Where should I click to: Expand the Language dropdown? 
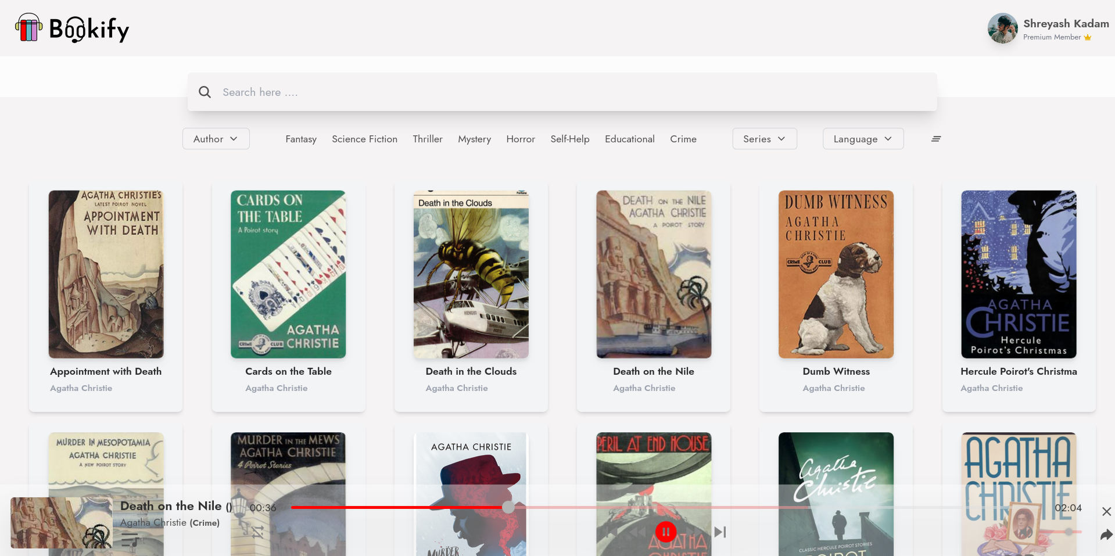click(x=863, y=139)
